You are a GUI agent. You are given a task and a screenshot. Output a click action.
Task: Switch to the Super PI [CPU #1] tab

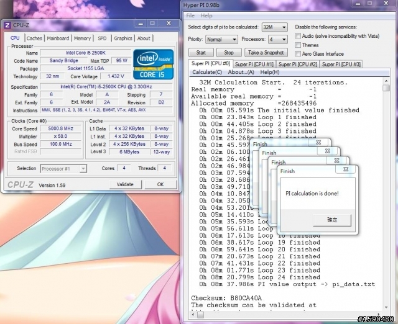(254, 65)
